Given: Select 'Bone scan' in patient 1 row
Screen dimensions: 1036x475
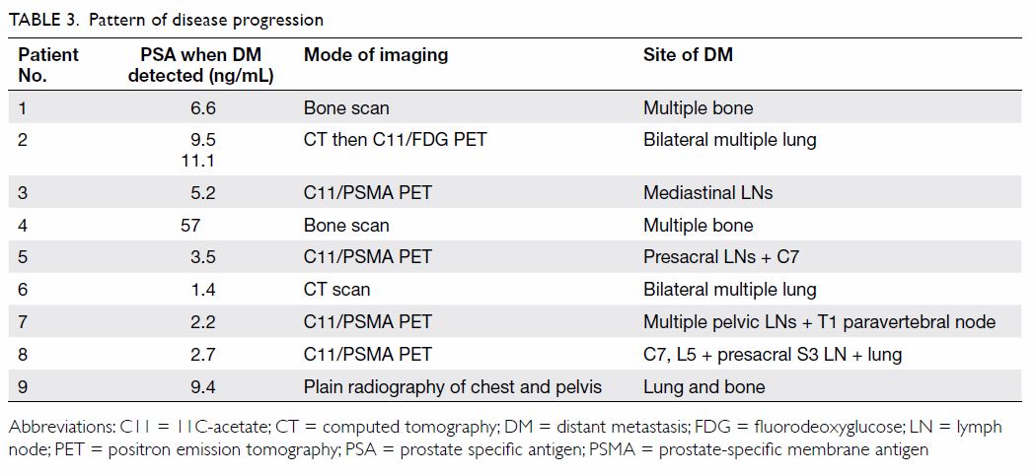Looking at the screenshot, I should click(x=346, y=107).
